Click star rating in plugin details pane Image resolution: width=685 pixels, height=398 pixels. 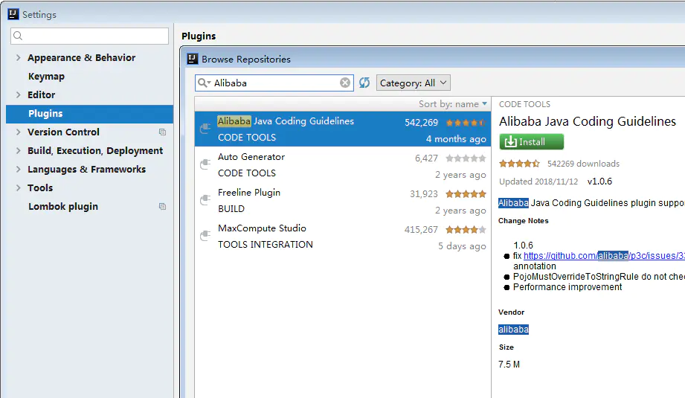(519, 164)
